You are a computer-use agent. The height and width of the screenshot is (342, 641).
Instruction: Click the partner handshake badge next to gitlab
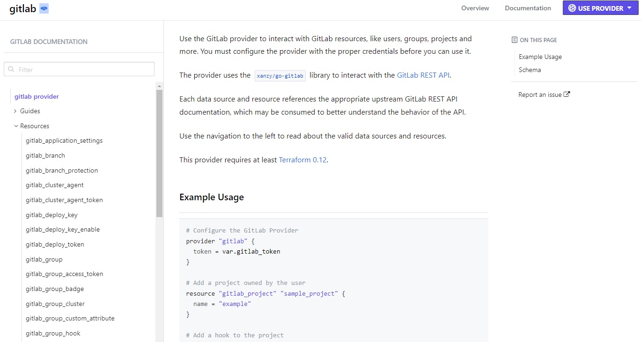[44, 8]
